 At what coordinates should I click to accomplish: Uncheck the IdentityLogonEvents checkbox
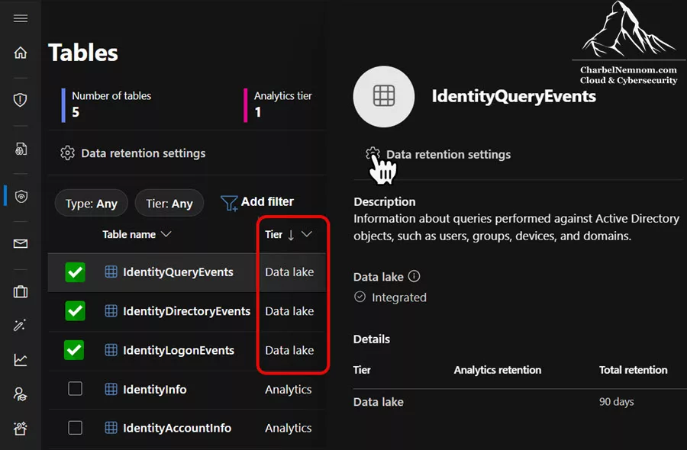74,350
